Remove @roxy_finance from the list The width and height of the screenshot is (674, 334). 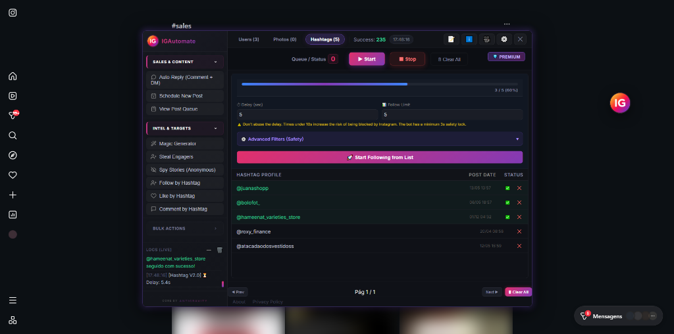[x=519, y=231]
